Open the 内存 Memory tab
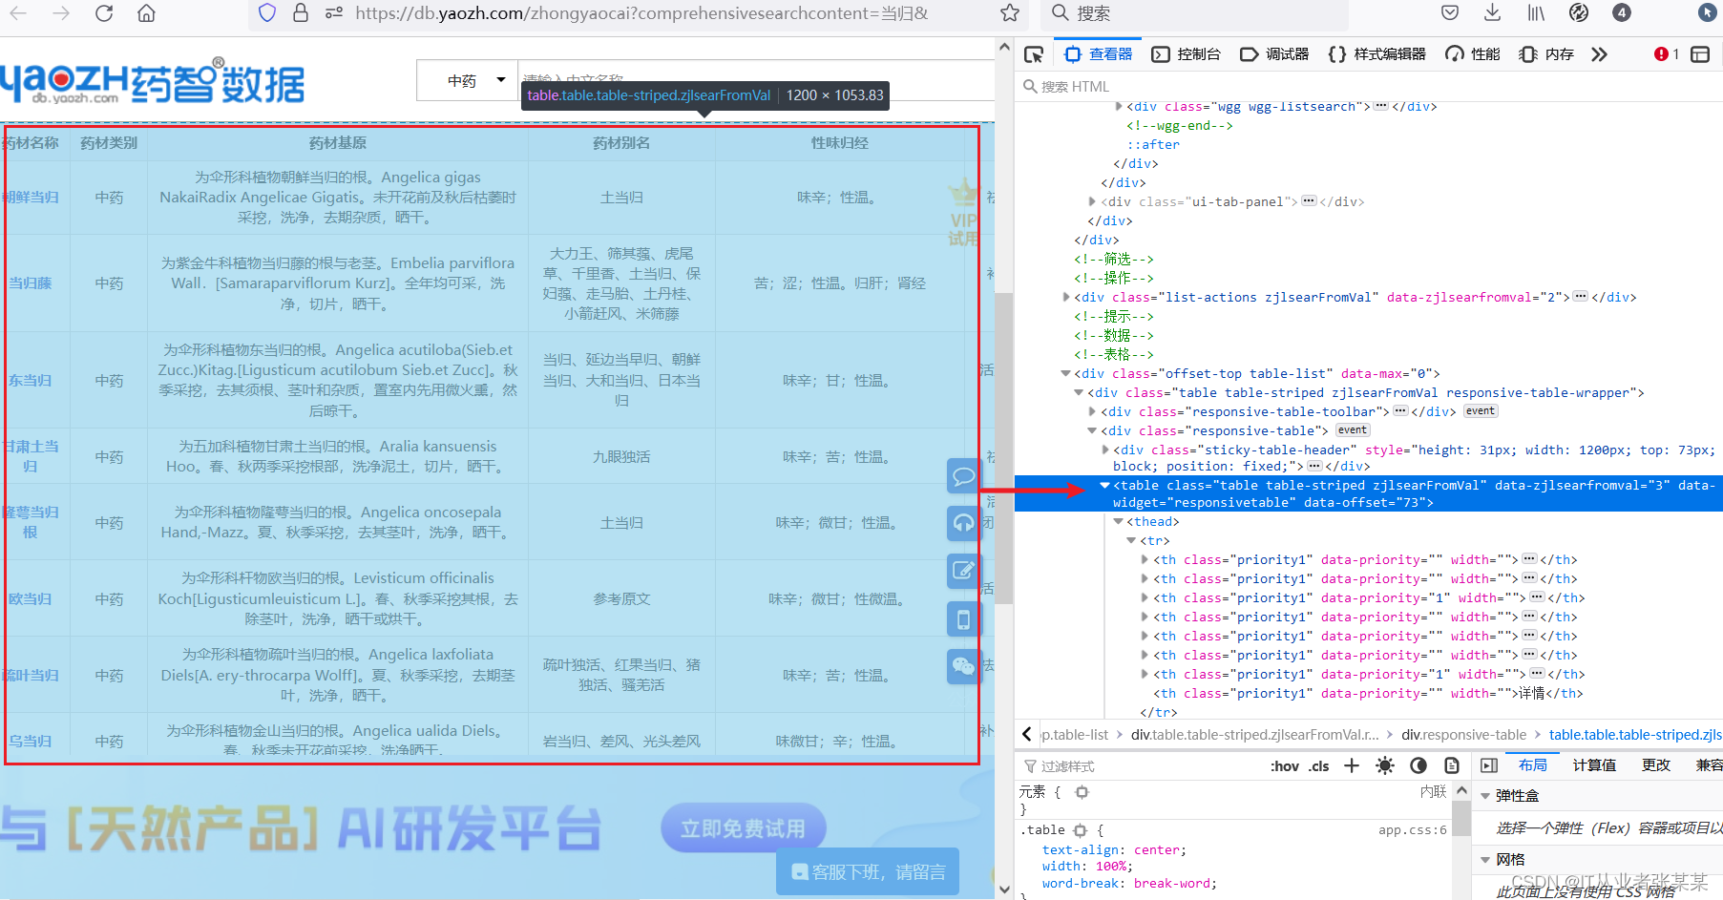 coord(1546,54)
